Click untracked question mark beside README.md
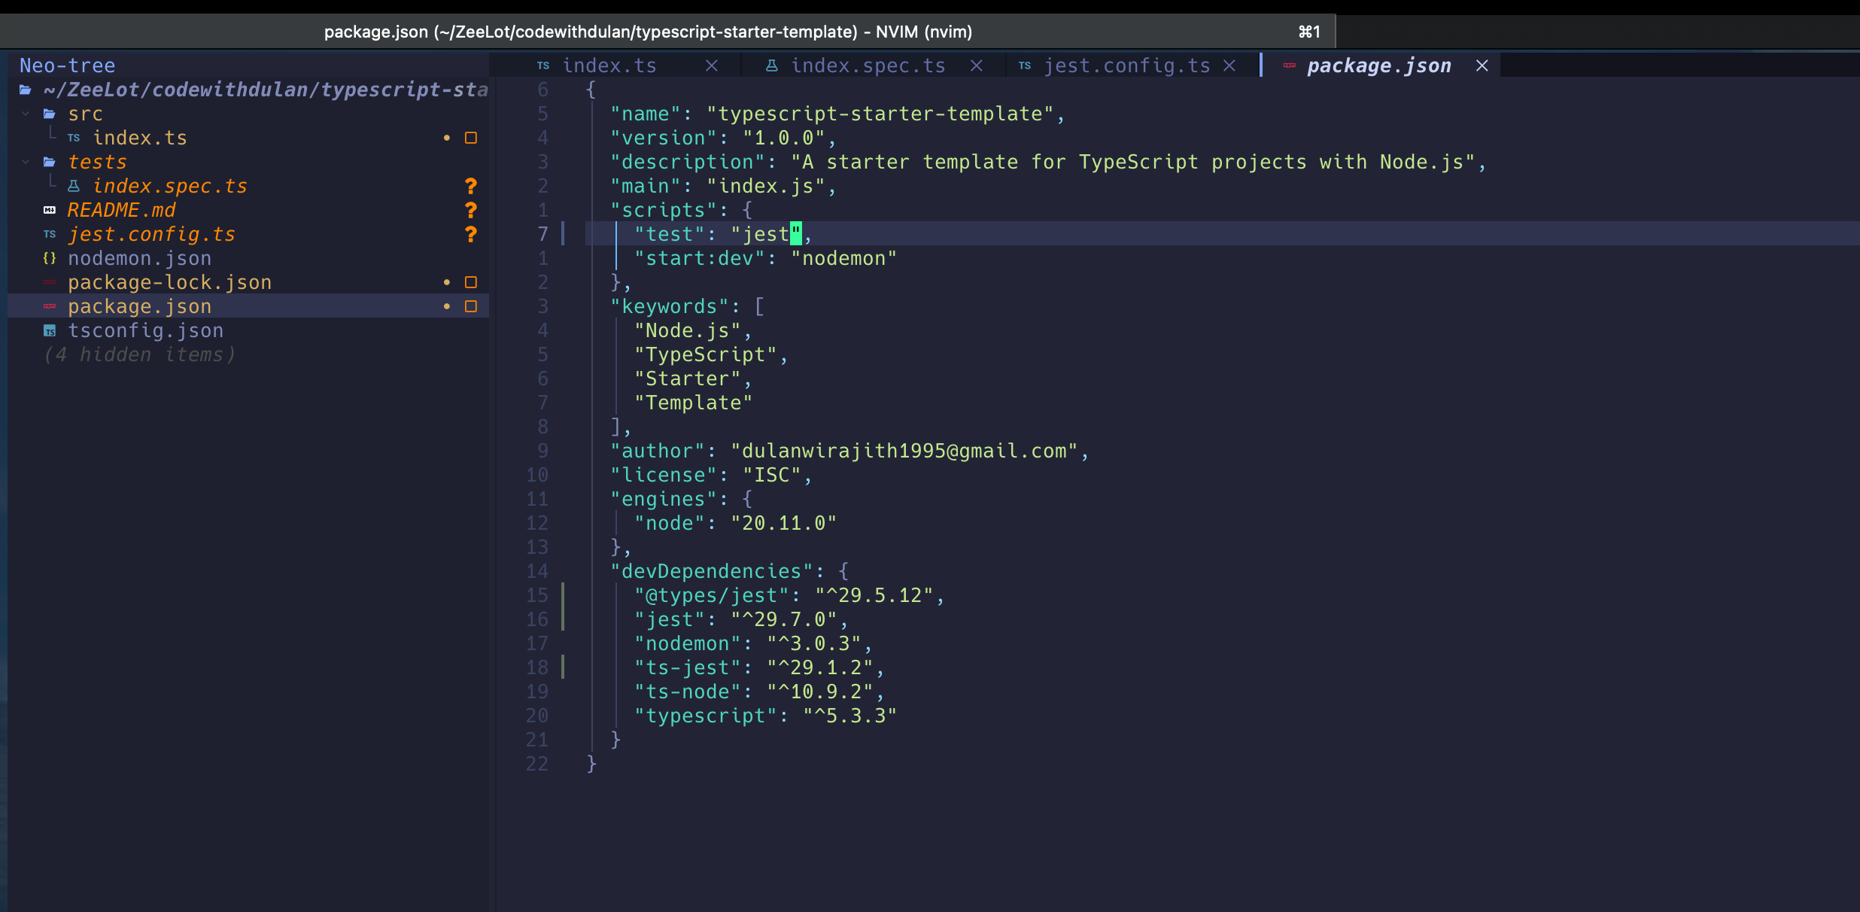This screenshot has width=1860, height=912. tap(471, 210)
